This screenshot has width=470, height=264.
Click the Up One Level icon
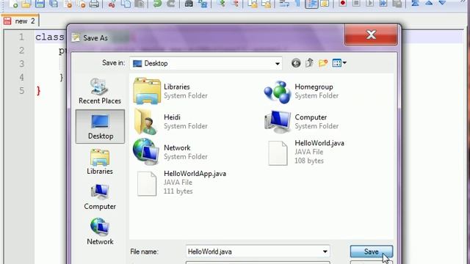[309, 63]
